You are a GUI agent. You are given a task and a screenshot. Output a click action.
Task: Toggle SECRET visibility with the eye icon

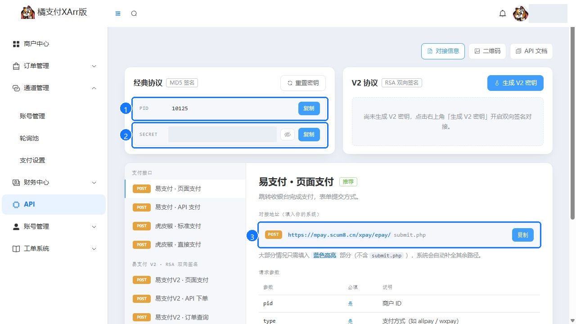tap(288, 135)
